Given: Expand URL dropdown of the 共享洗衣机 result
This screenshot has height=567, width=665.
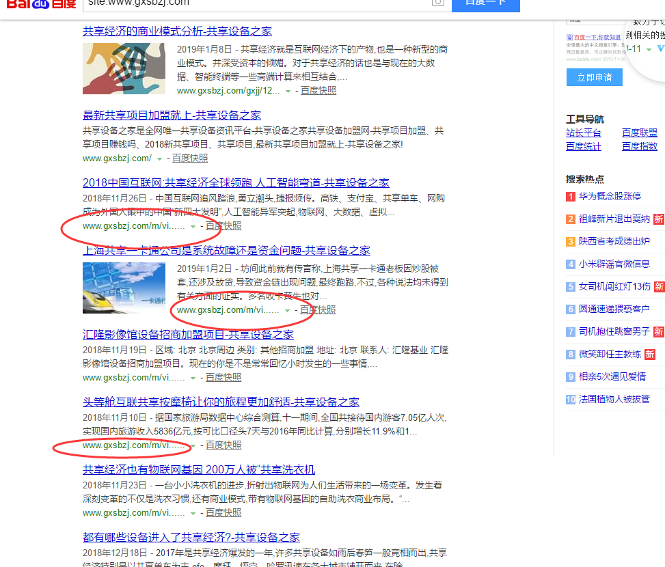Looking at the screenshot, I should 193,514.
